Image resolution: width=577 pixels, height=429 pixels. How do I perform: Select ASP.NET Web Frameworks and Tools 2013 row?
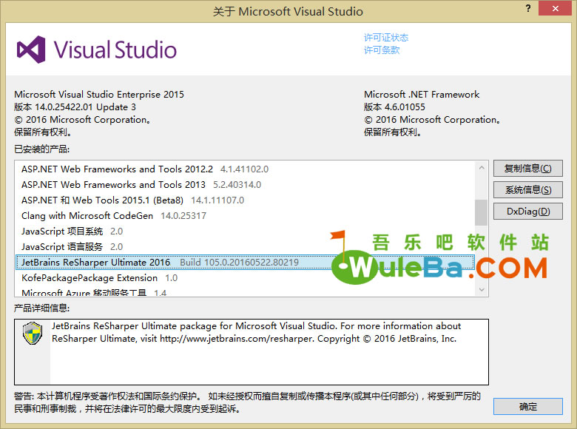click(x=245, y=184)
